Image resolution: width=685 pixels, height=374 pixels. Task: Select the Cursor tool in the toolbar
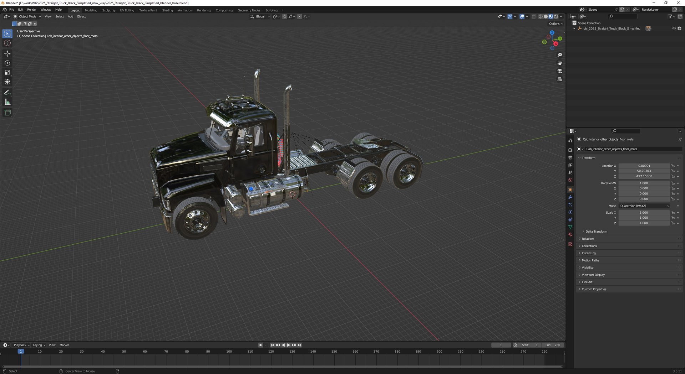(7, 43)
